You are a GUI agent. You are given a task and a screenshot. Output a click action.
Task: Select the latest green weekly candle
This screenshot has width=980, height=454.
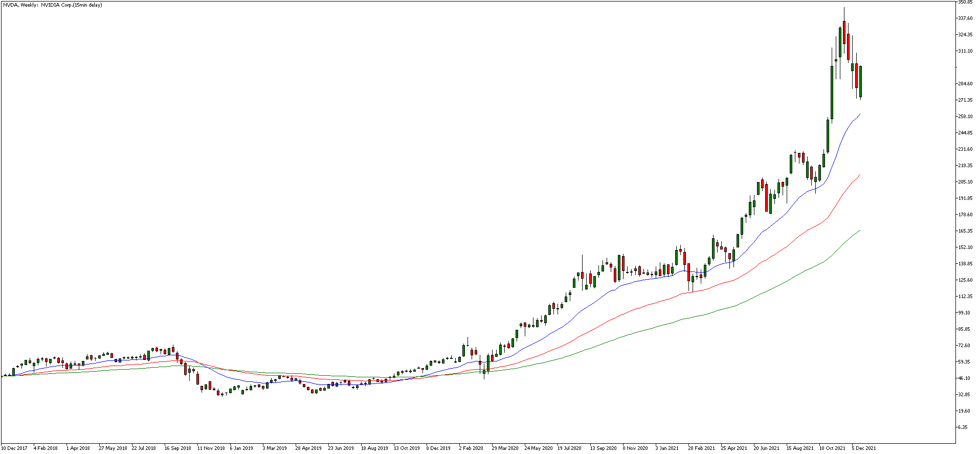click(x=860, y=81)
